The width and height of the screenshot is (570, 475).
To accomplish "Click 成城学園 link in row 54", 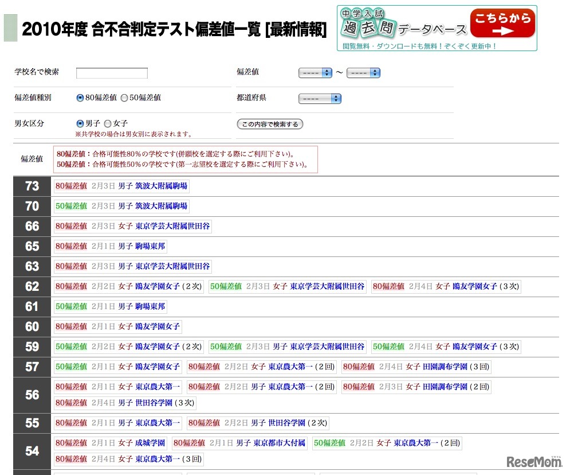I will click(x=150, y=443).
